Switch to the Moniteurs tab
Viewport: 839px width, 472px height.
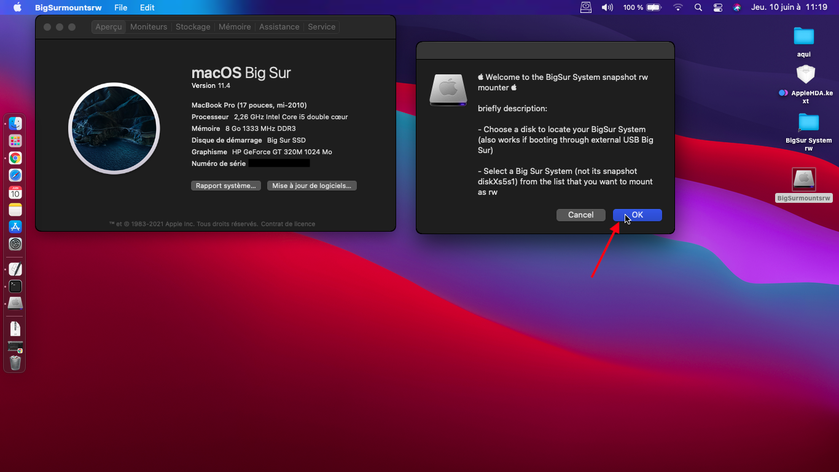pyautogui.click(x=149, y=27)
